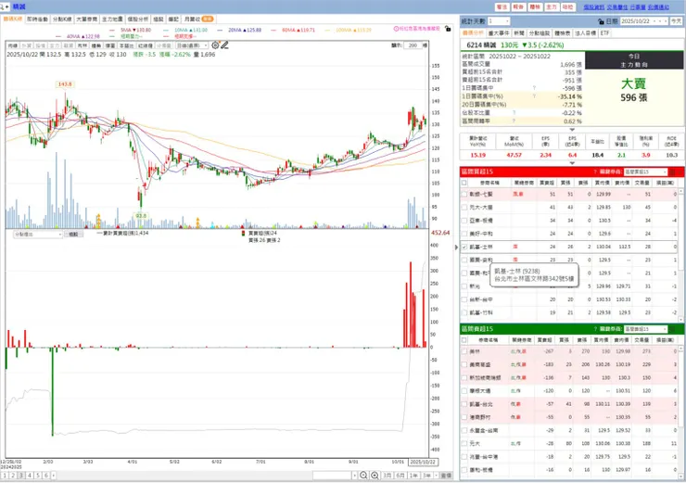The image size is (686, 483).
Task: Collapse the side panel with the arrow handle
Action: (456, 248)
